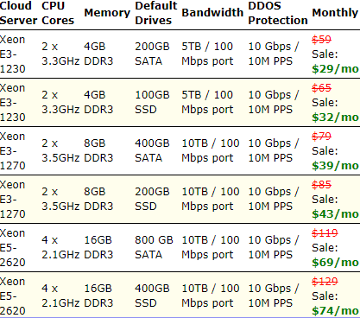Image resolution: width=360 pixels, height=318 pixels.
Task: Click the CPU Cores column header
Action: [58, 13]
